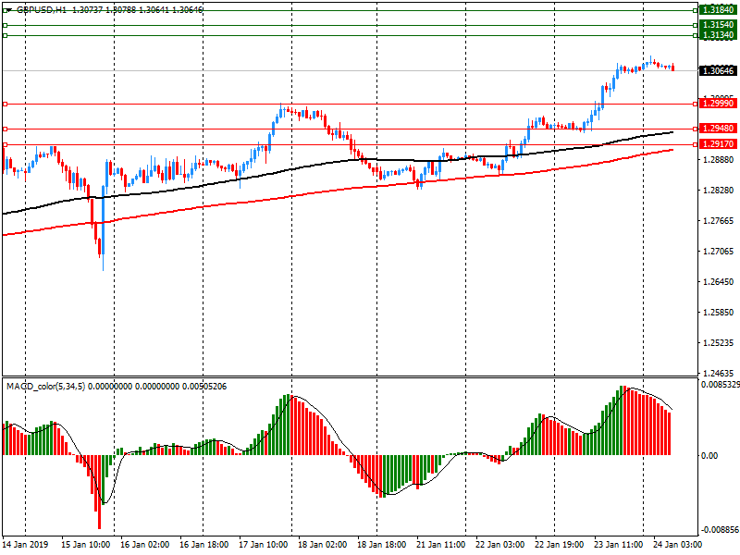Click the 1.26450 price scale value
Screen dimensions: 740x555
[719, 282]
